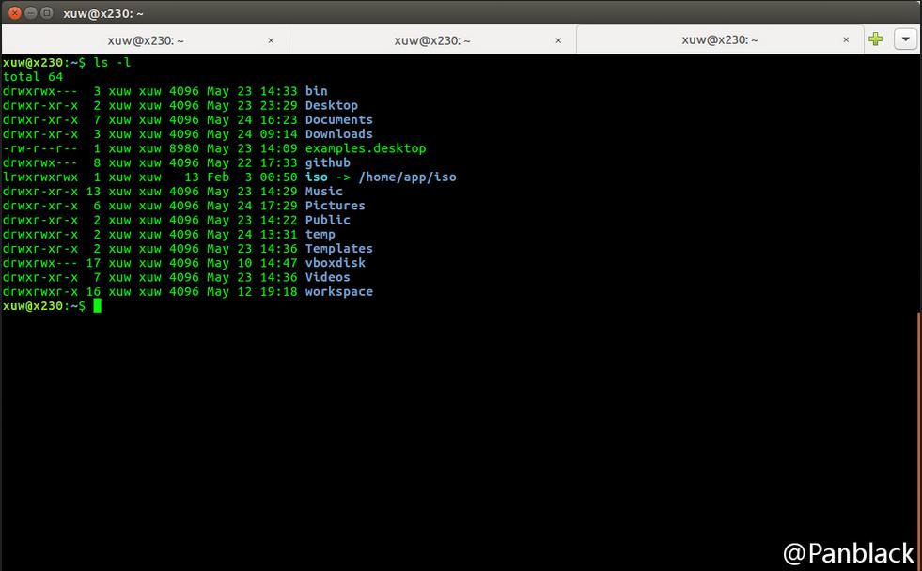The image size is (922, 571).
Task: Close the third xuw@x230 tab
Action: point(847,40)
